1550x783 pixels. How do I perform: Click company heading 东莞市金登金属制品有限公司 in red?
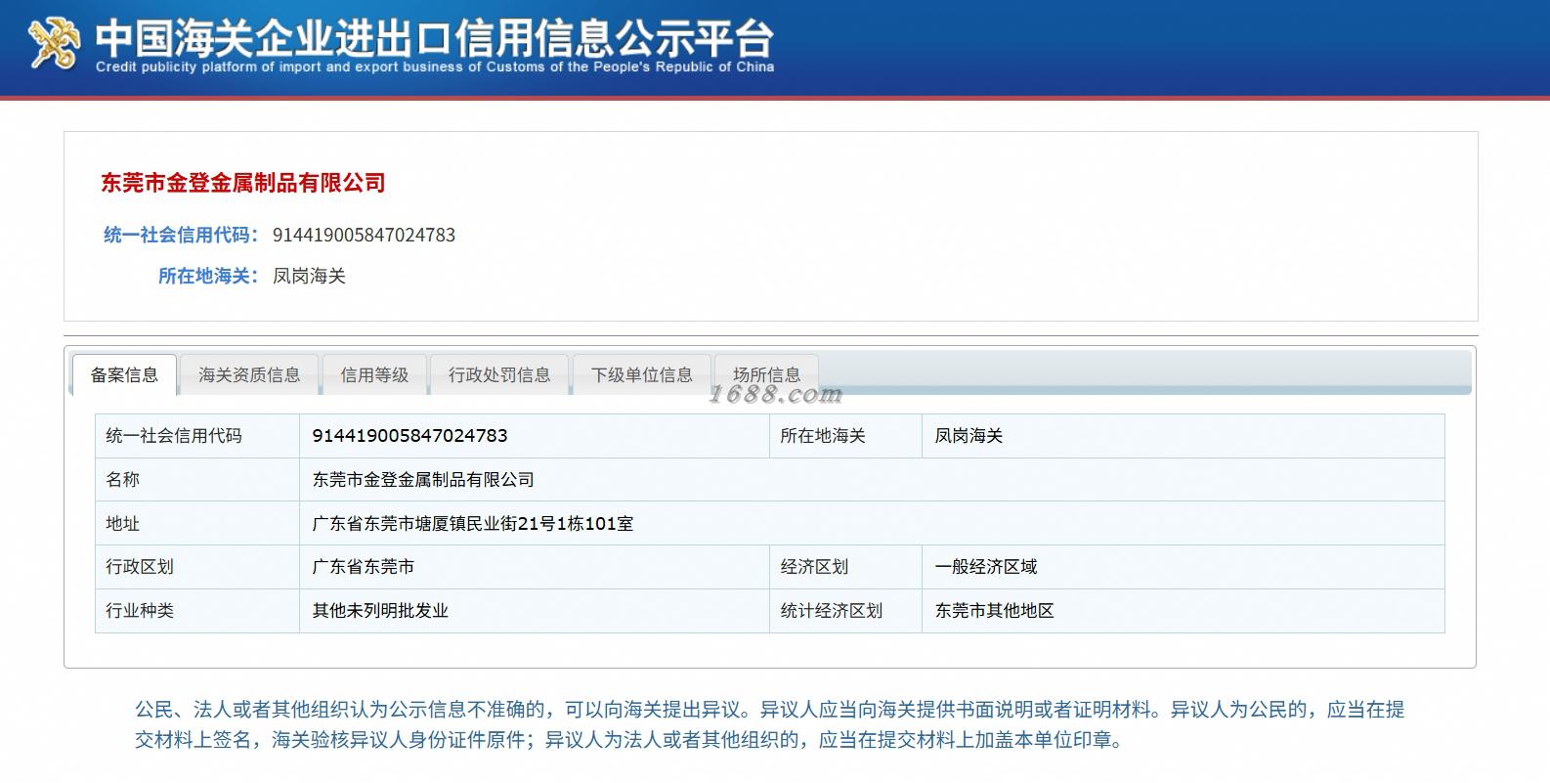(x=243, y=183)
